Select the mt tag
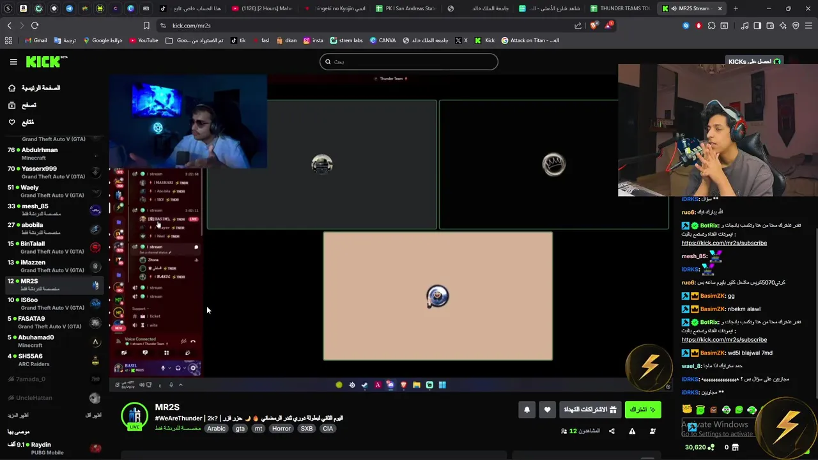The width and height of the screenshot is (818, 460). pyautogui.click(x=258, y=429)
